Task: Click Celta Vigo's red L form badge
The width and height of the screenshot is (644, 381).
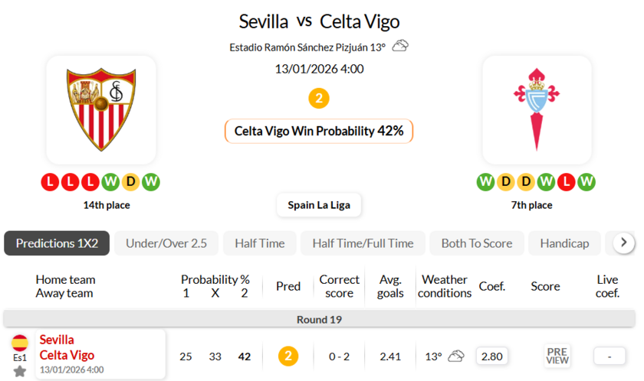Action: [567, 182]
